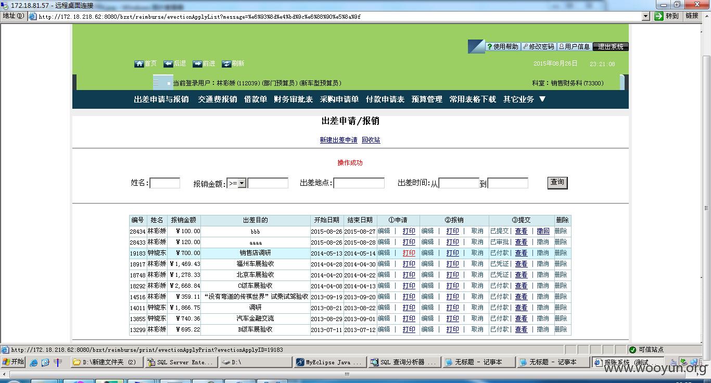Open 交通费报销 menu
Image resolution: width=711 pixels, height=383 pixels.
(x=218, y=99)
